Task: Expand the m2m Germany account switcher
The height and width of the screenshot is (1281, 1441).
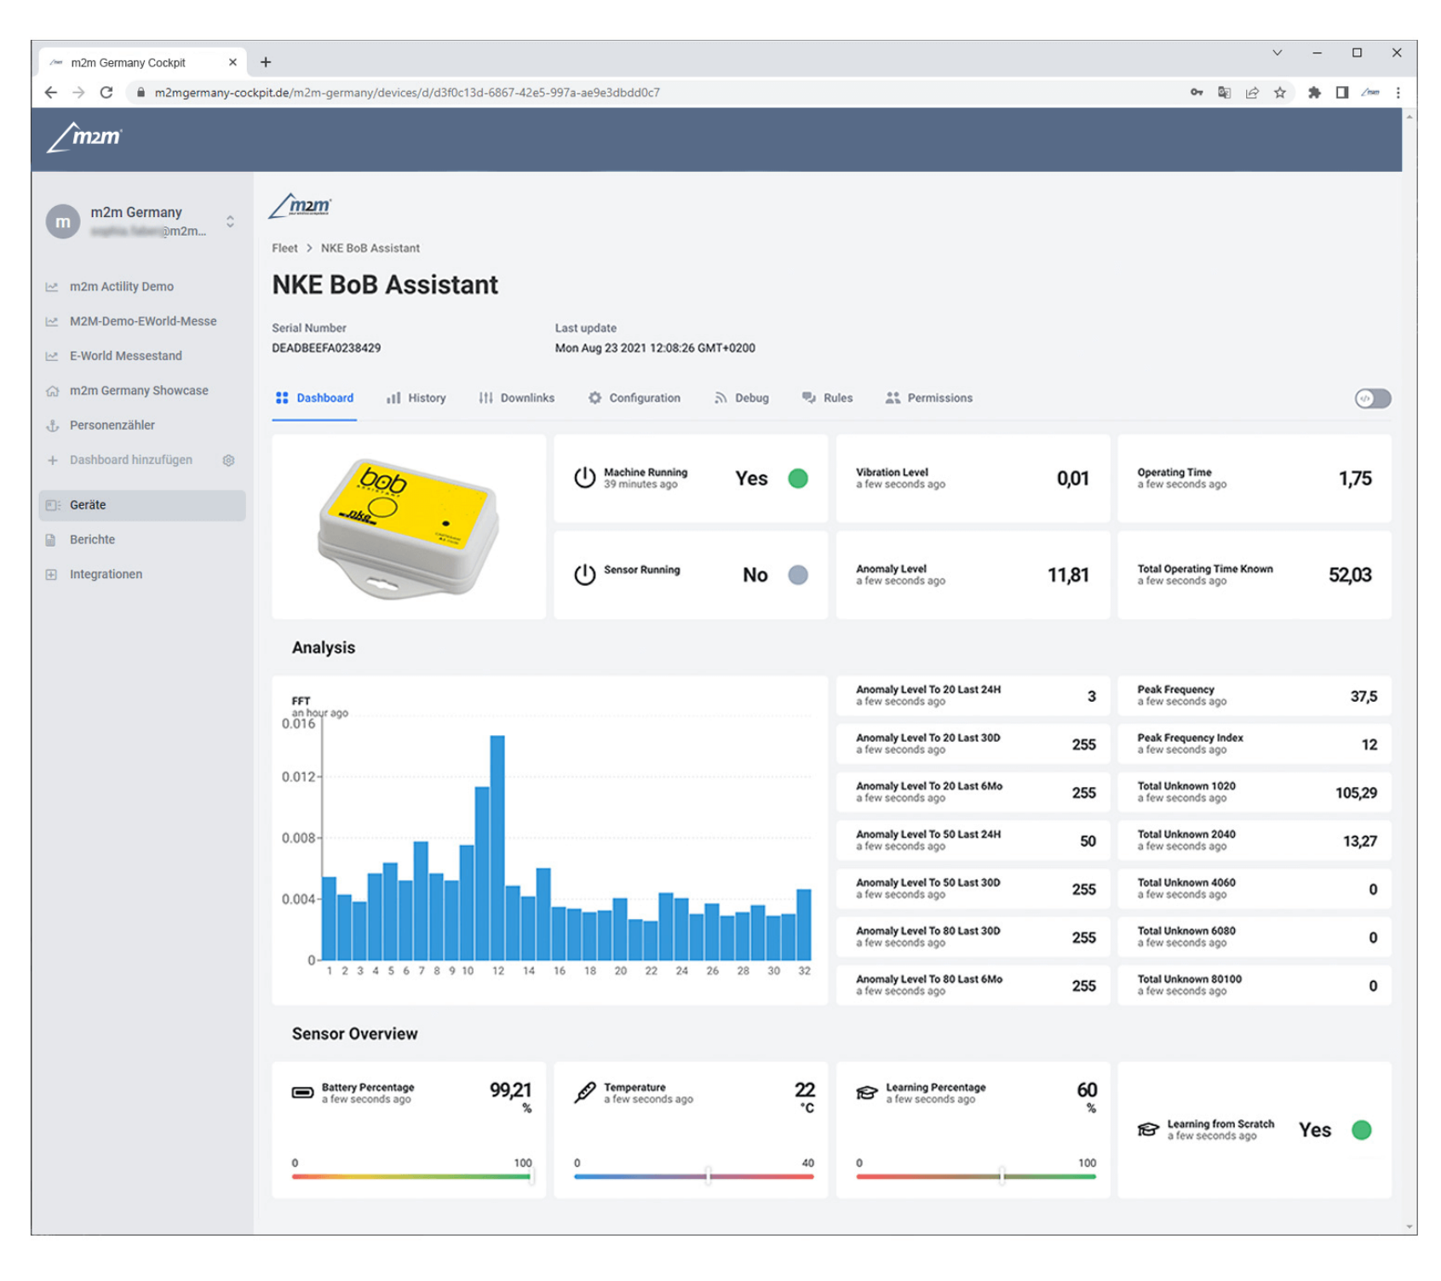Action: [x=230, y=221]
